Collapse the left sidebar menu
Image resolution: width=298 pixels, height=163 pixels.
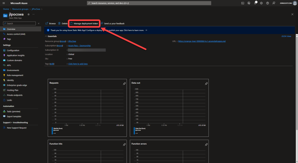39,24
